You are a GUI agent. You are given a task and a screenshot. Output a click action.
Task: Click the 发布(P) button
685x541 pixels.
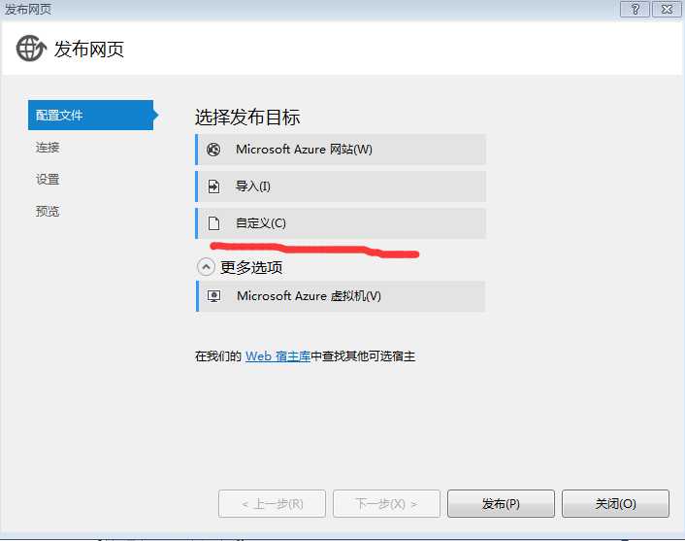point(501,504)
